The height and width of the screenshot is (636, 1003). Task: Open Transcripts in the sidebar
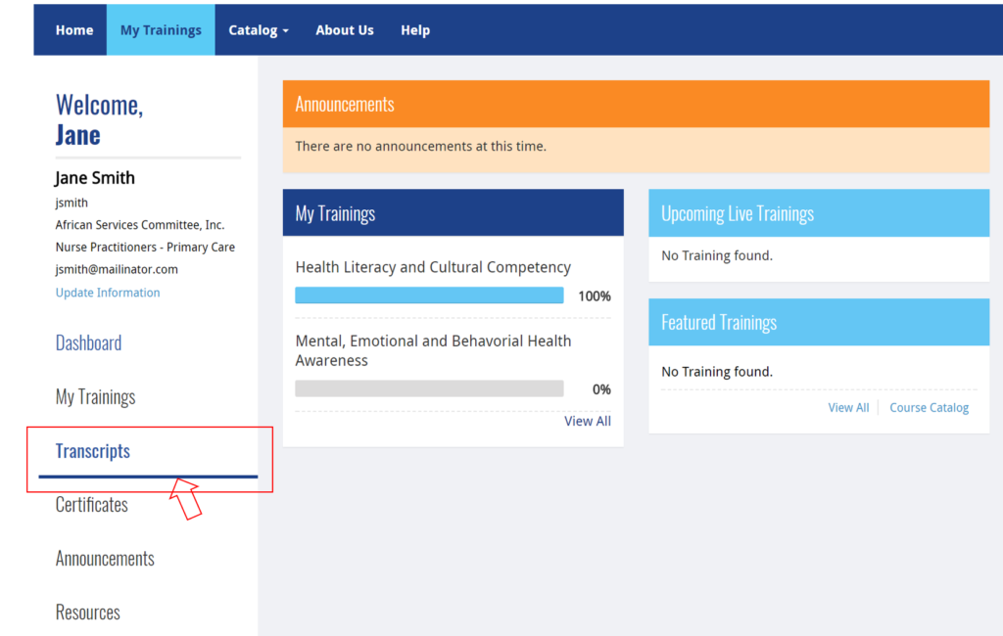tap(93, 451)
